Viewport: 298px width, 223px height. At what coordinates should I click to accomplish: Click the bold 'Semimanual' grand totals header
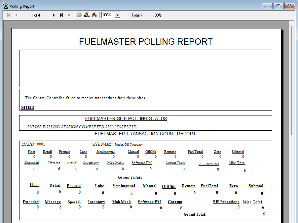[x=124, y=186]
